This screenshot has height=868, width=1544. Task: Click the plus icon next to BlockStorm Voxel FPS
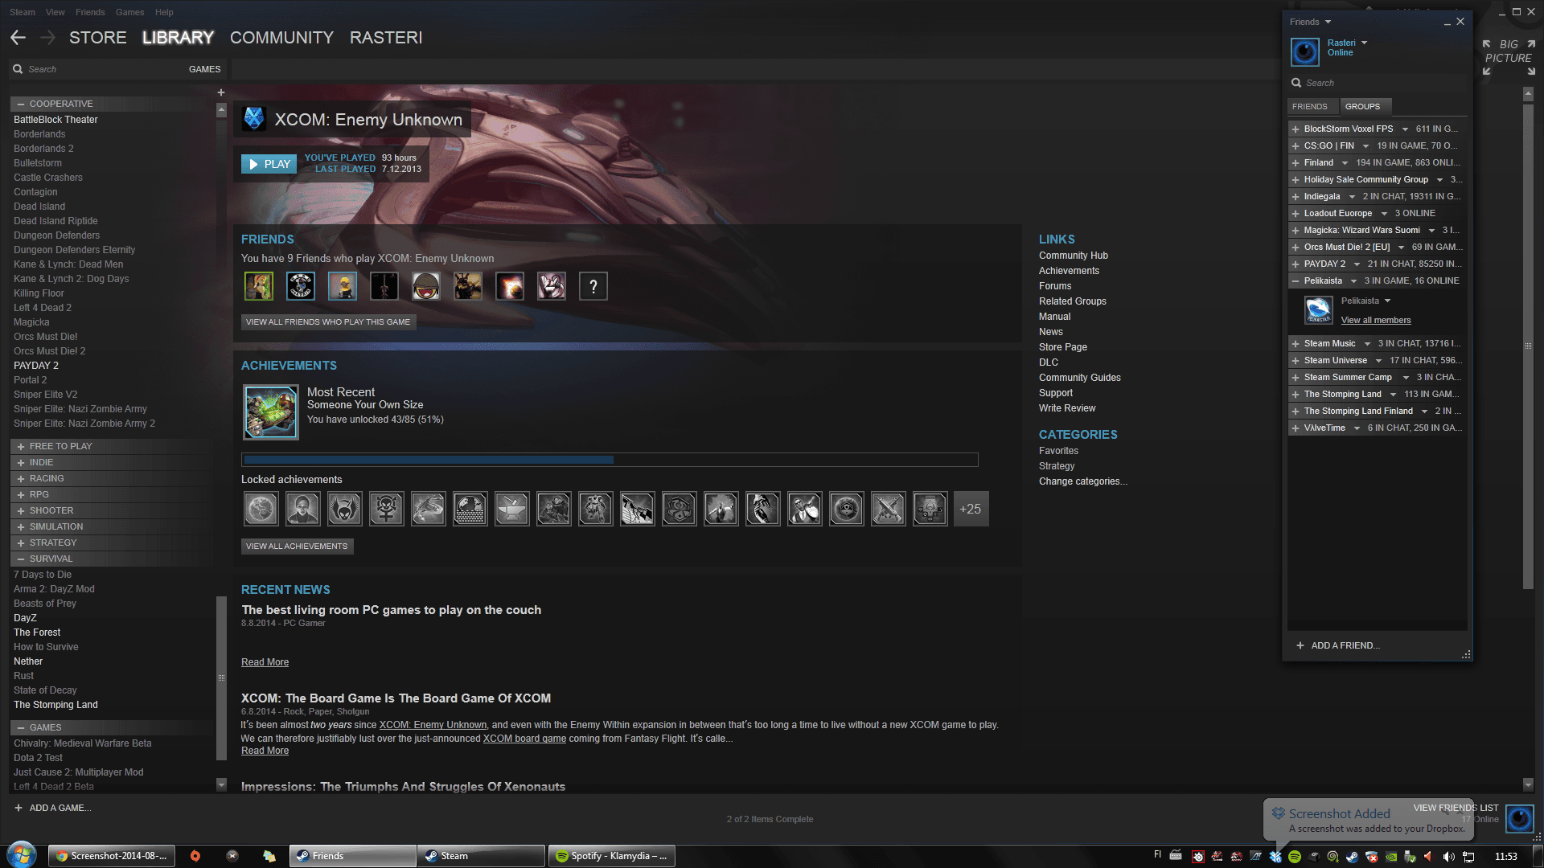tap(1296, 129)
